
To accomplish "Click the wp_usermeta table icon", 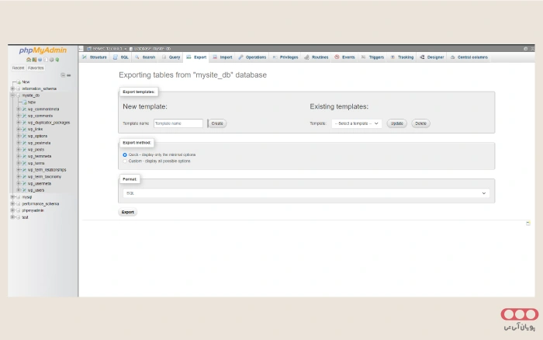I will 24,183.
